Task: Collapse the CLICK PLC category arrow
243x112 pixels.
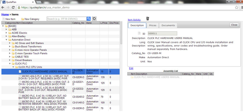Action: pyautogui.click(x=10, y=63)
